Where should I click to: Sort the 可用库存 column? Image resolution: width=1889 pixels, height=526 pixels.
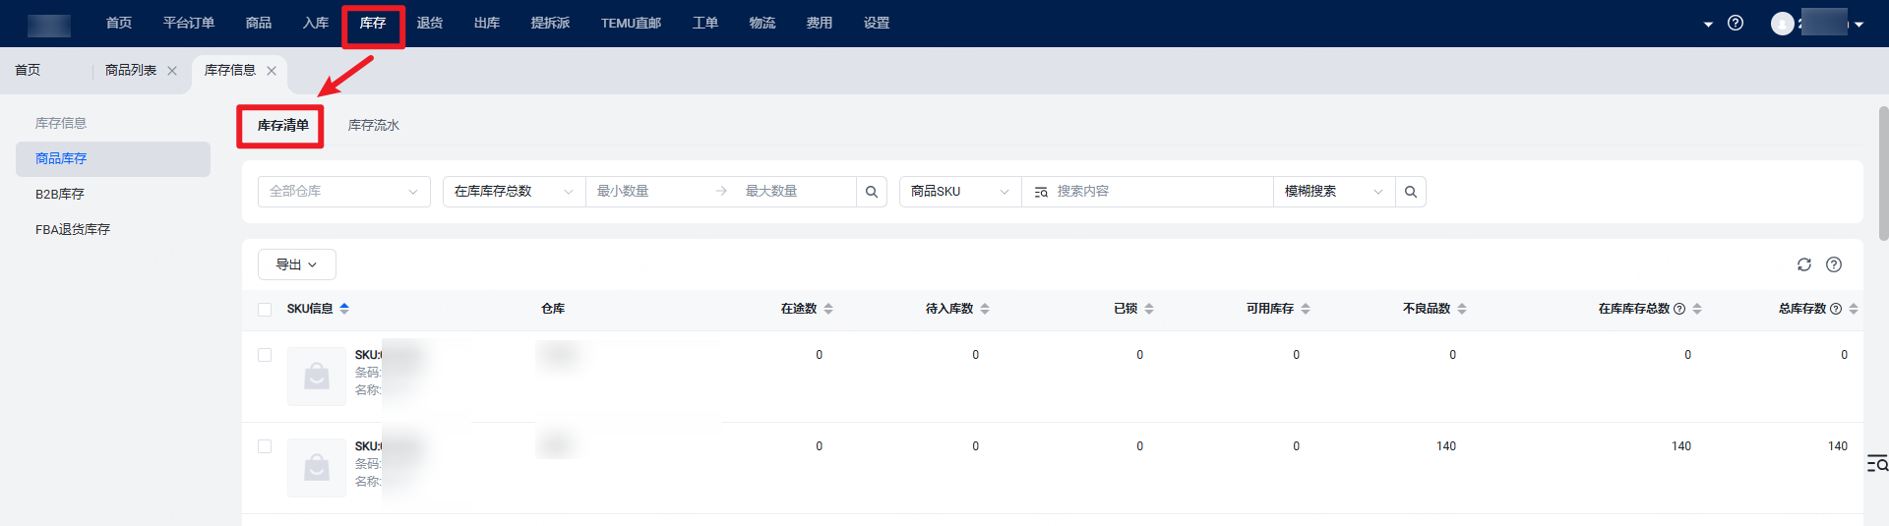click(1306, 309)
